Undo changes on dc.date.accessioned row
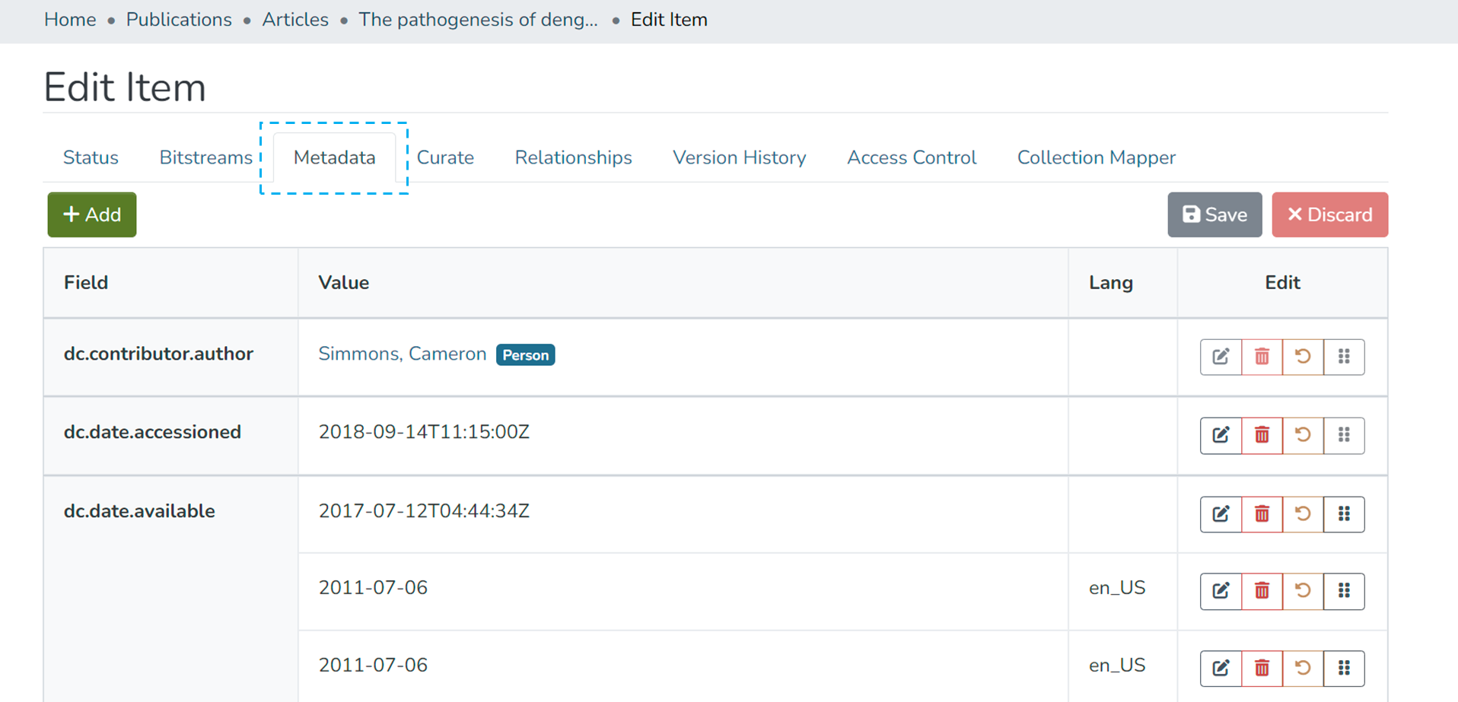The height and width of the screenshot is (702, 1458). coord(1303,435)
